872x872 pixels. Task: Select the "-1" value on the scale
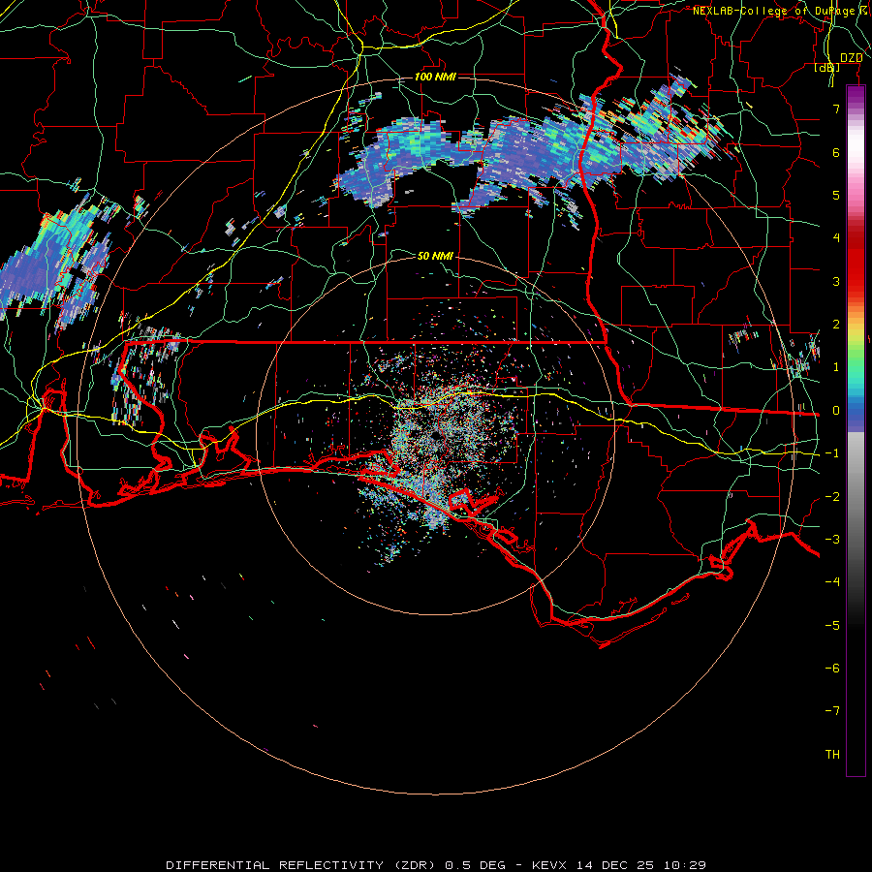832,453
